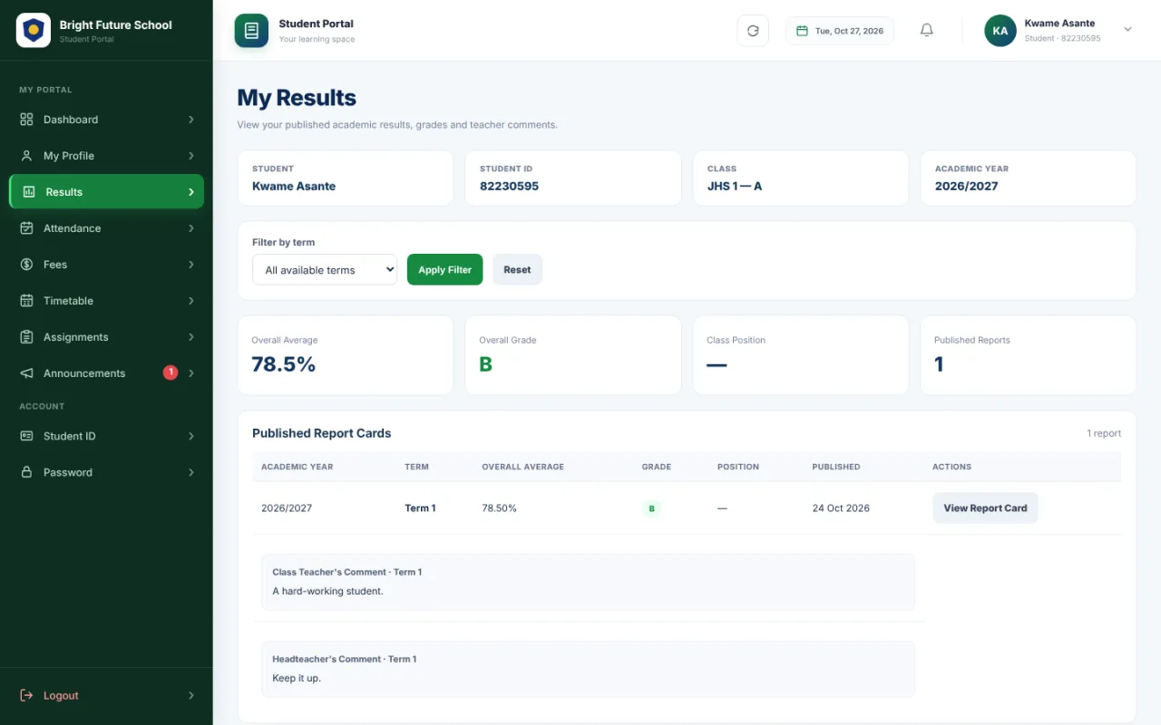This screenshot has height=725, width=1161.
Task: Click the date chip Tue, Oct 27, 2026
Action: (840, 31)
